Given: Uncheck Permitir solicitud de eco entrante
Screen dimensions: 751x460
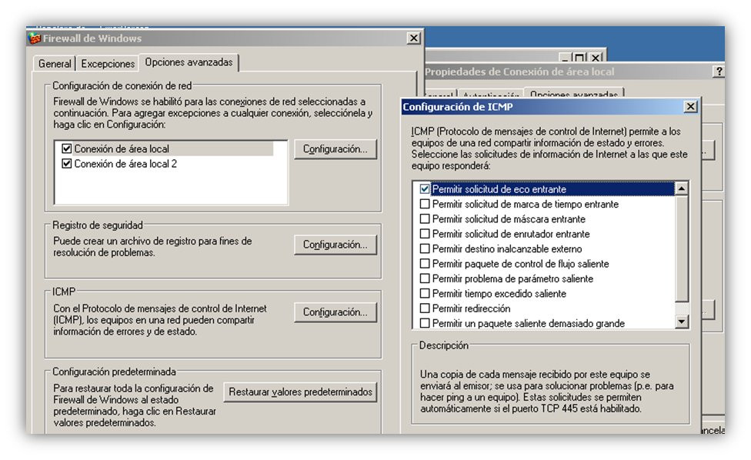Looking at the screenshot, I should [424, 189].
